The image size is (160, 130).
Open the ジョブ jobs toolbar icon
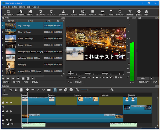click(x=146, y=13)
